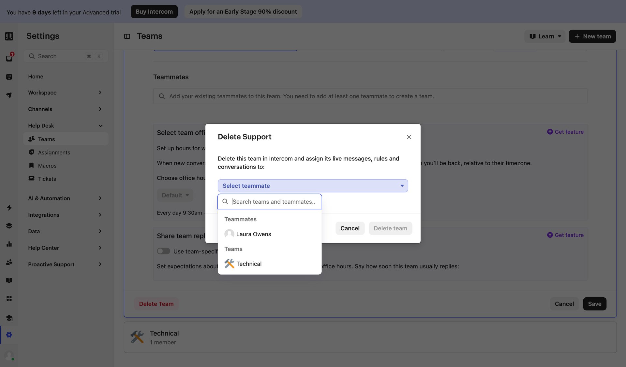Open the apps grid icon in sidebar
The image size is (626, 367).
tap(9, 298)
